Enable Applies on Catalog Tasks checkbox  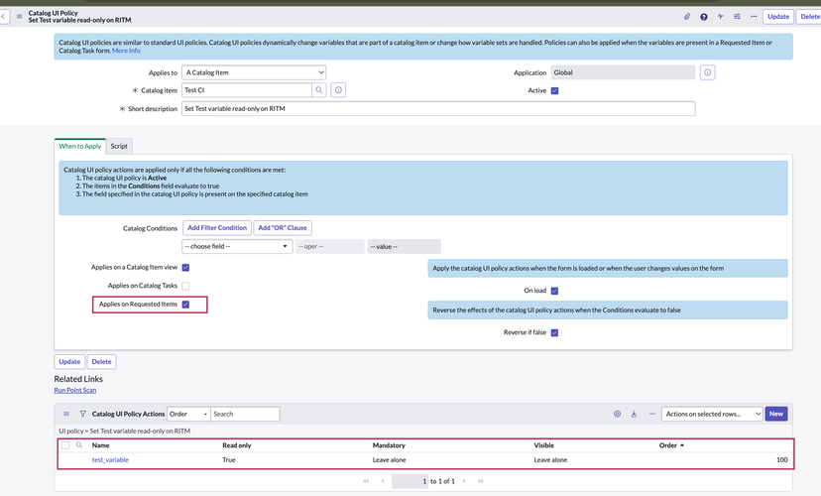[185, 286]
